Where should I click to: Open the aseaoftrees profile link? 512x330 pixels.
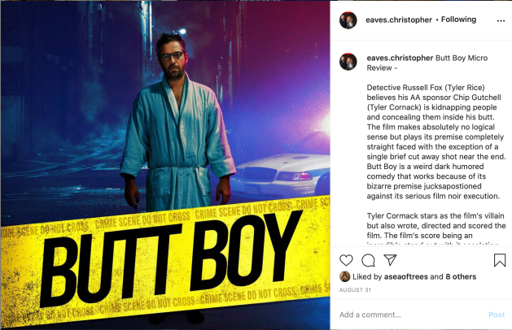pos(406,277)
